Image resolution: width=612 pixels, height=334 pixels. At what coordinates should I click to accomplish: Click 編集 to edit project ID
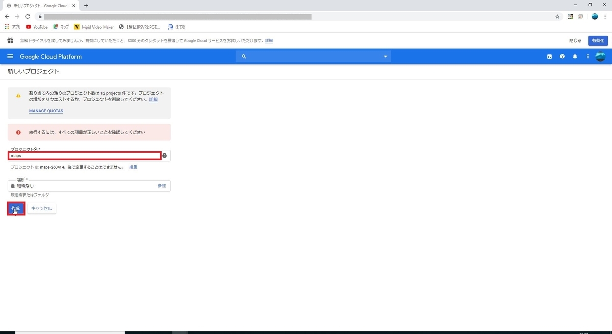click(x=133, y=167)
